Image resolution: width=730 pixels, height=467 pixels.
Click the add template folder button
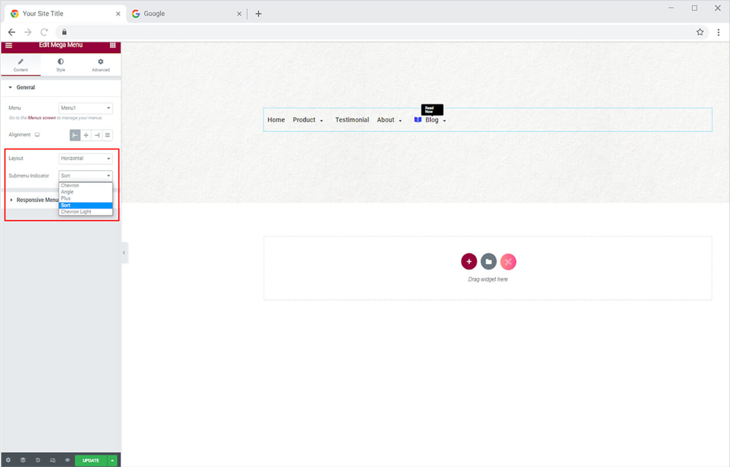click(x=488, y=261)
